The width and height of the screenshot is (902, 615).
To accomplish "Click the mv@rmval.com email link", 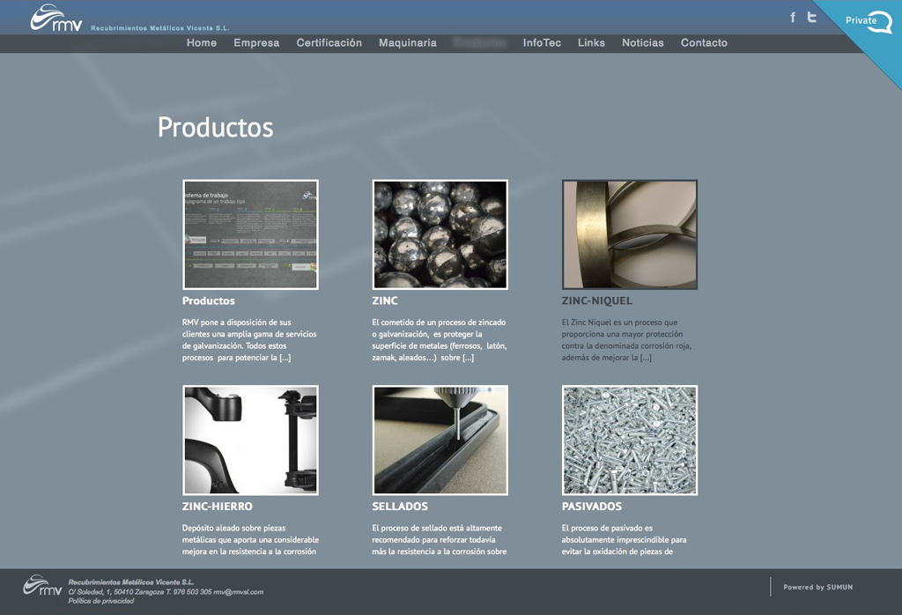I will pyautogui.click(x=239, y=591).
